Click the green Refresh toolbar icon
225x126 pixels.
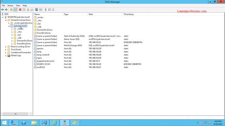28,9
